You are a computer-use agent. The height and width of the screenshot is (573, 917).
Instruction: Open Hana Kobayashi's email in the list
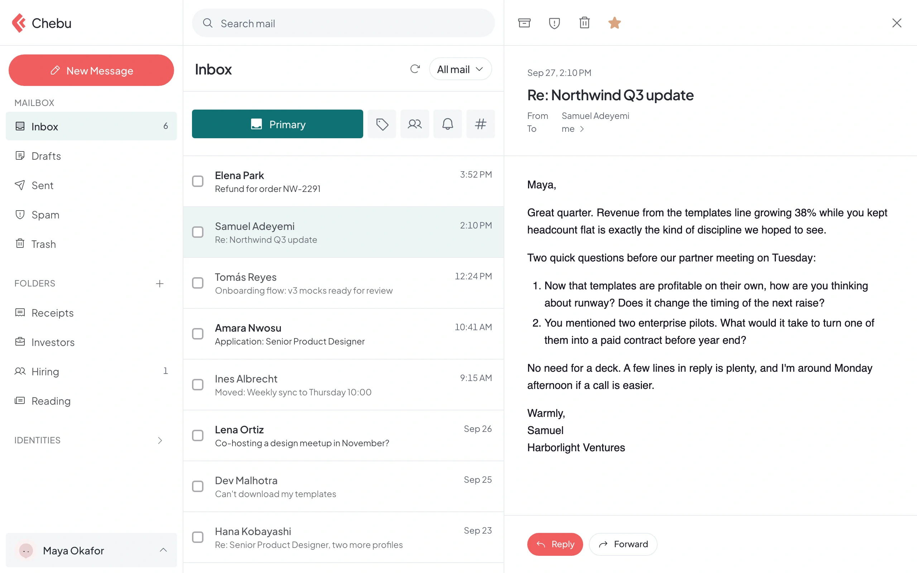coord(343,538)
